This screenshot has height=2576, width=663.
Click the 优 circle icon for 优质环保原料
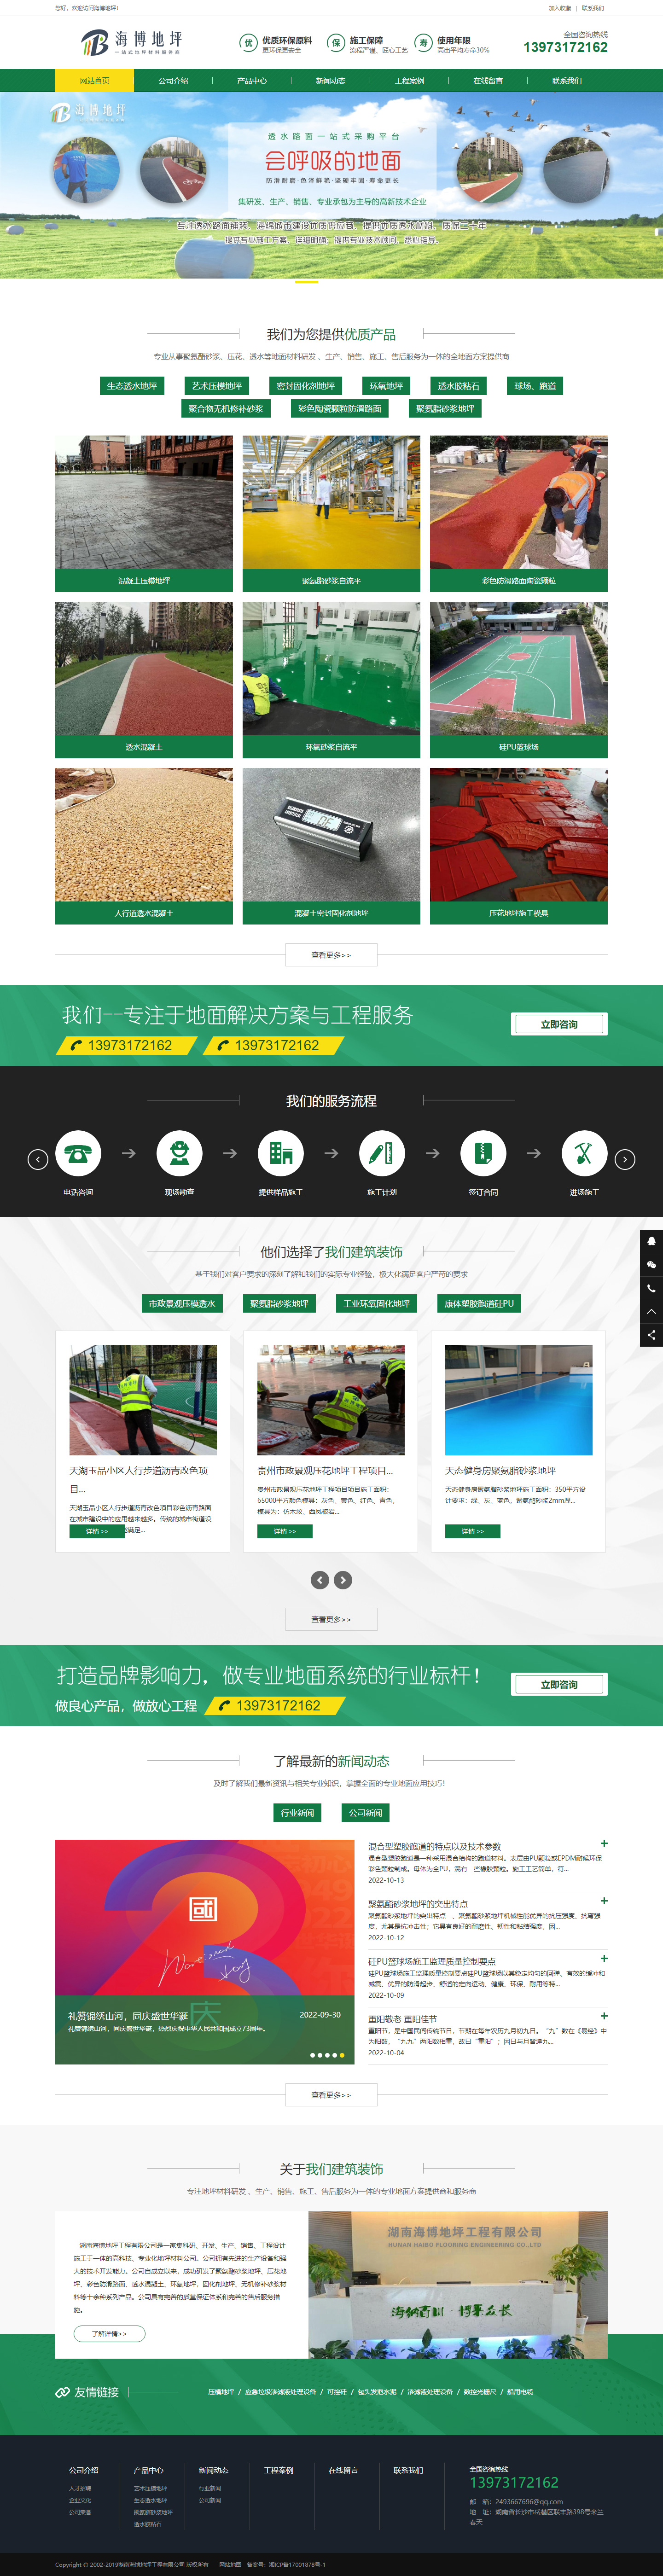(x=248, y=43)
